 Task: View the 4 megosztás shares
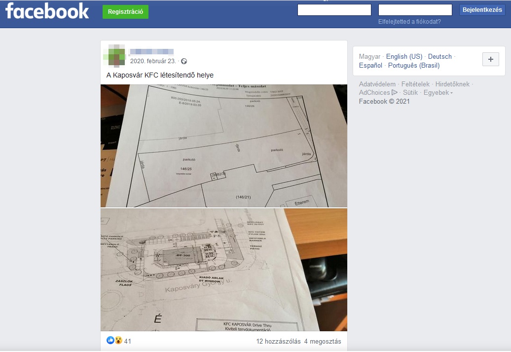[x=323, y=341]
